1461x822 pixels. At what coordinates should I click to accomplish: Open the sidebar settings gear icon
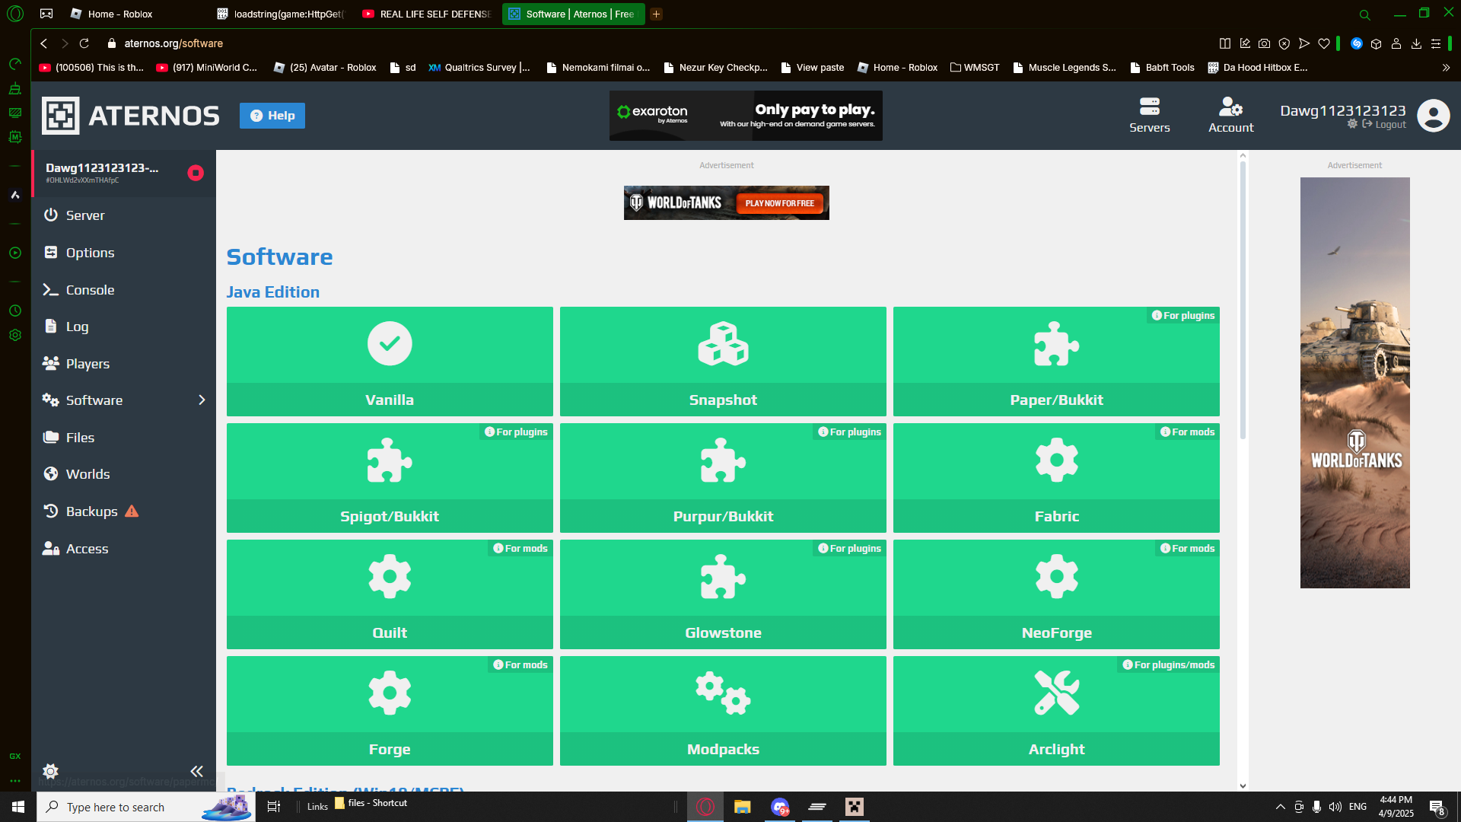pyautogui.click(x=51, y=771)
